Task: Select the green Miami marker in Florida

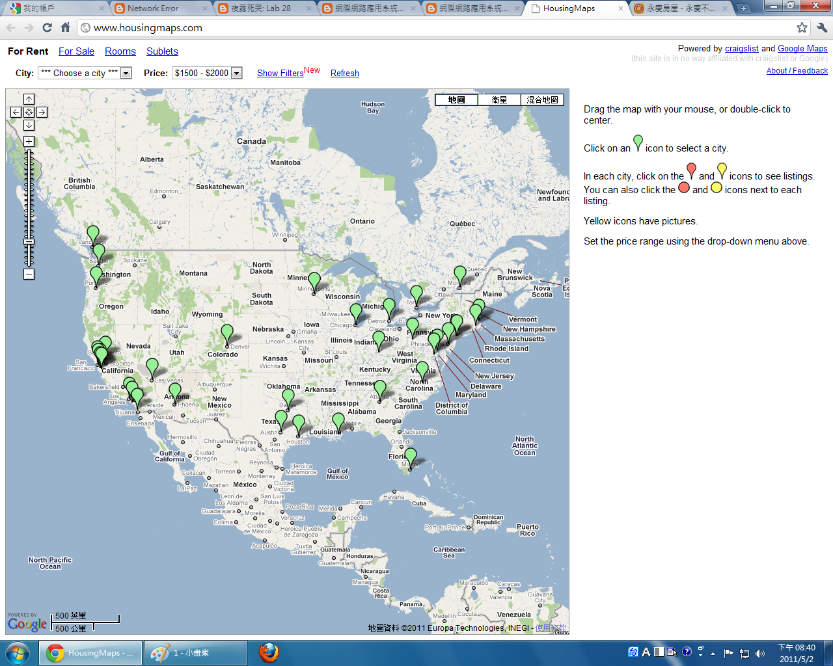Action: [x=410, y=457]
